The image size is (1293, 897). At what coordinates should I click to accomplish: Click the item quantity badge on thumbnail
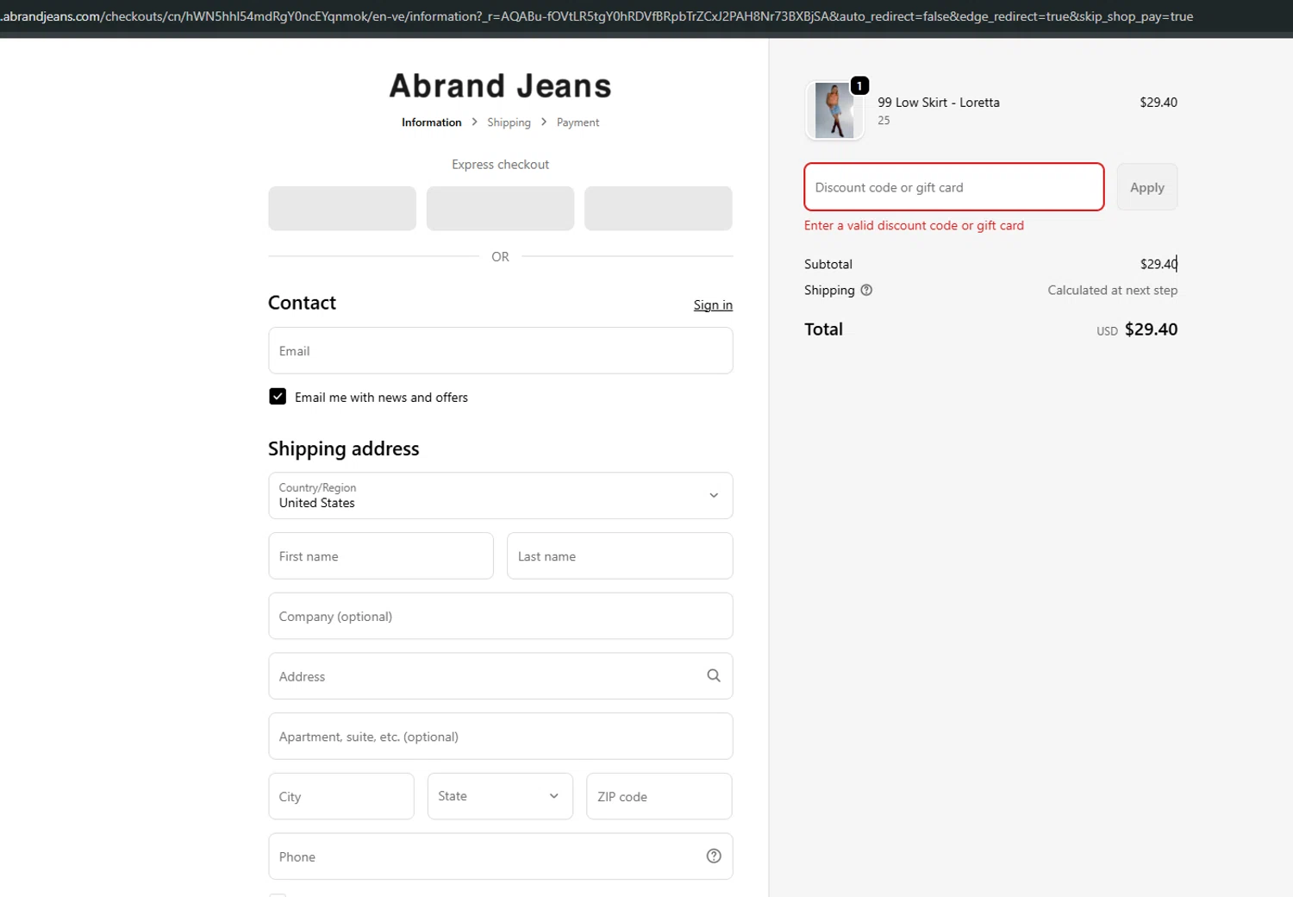coord(859,85)
